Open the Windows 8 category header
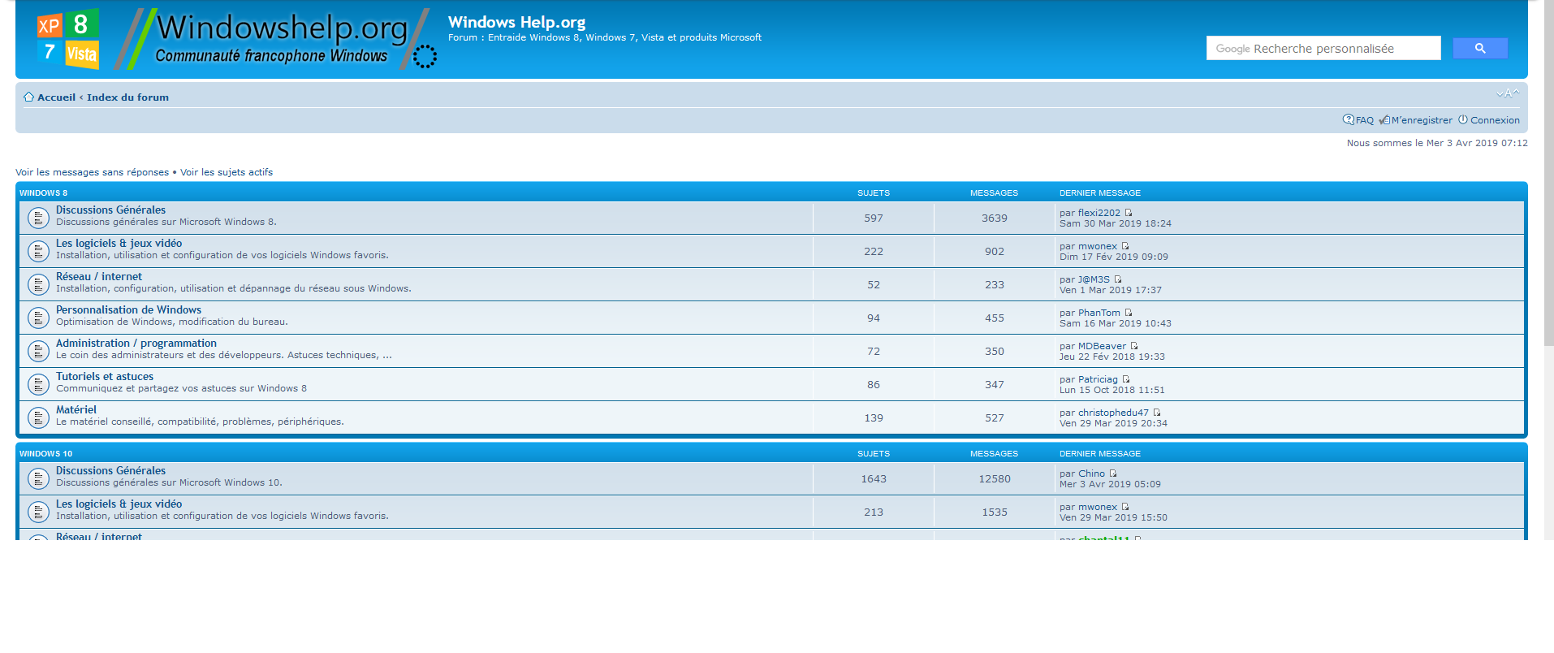 (x=44, y=193)
